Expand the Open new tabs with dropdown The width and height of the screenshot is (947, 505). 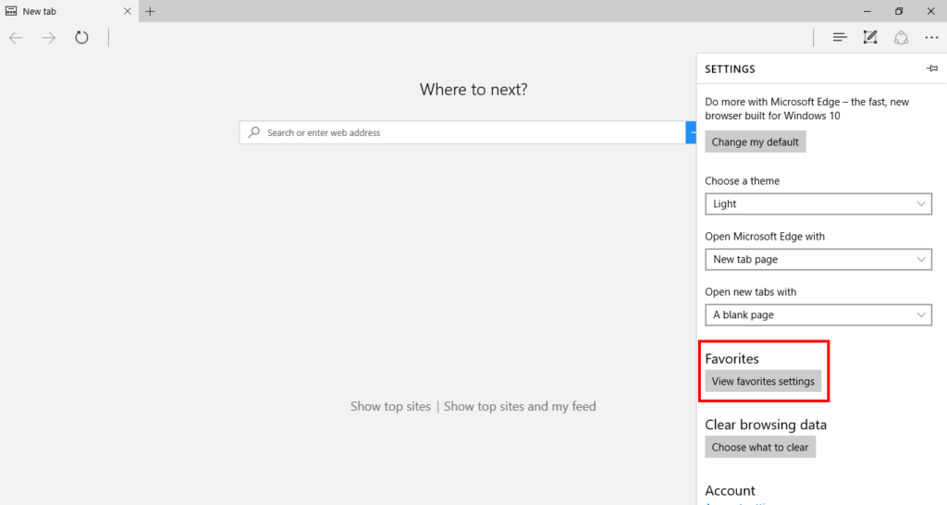[818, 315]
